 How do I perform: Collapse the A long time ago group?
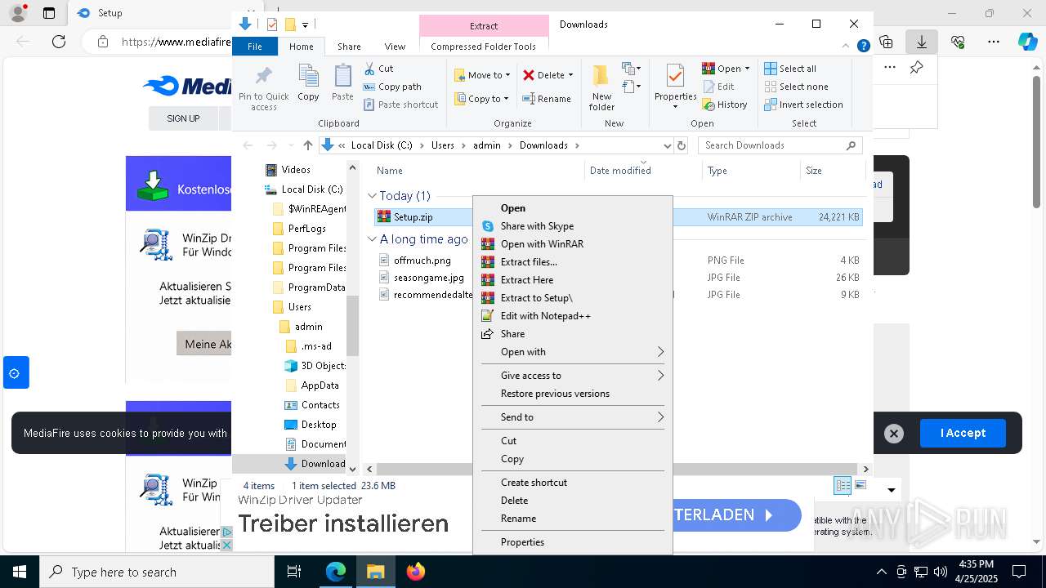point(372,239)
